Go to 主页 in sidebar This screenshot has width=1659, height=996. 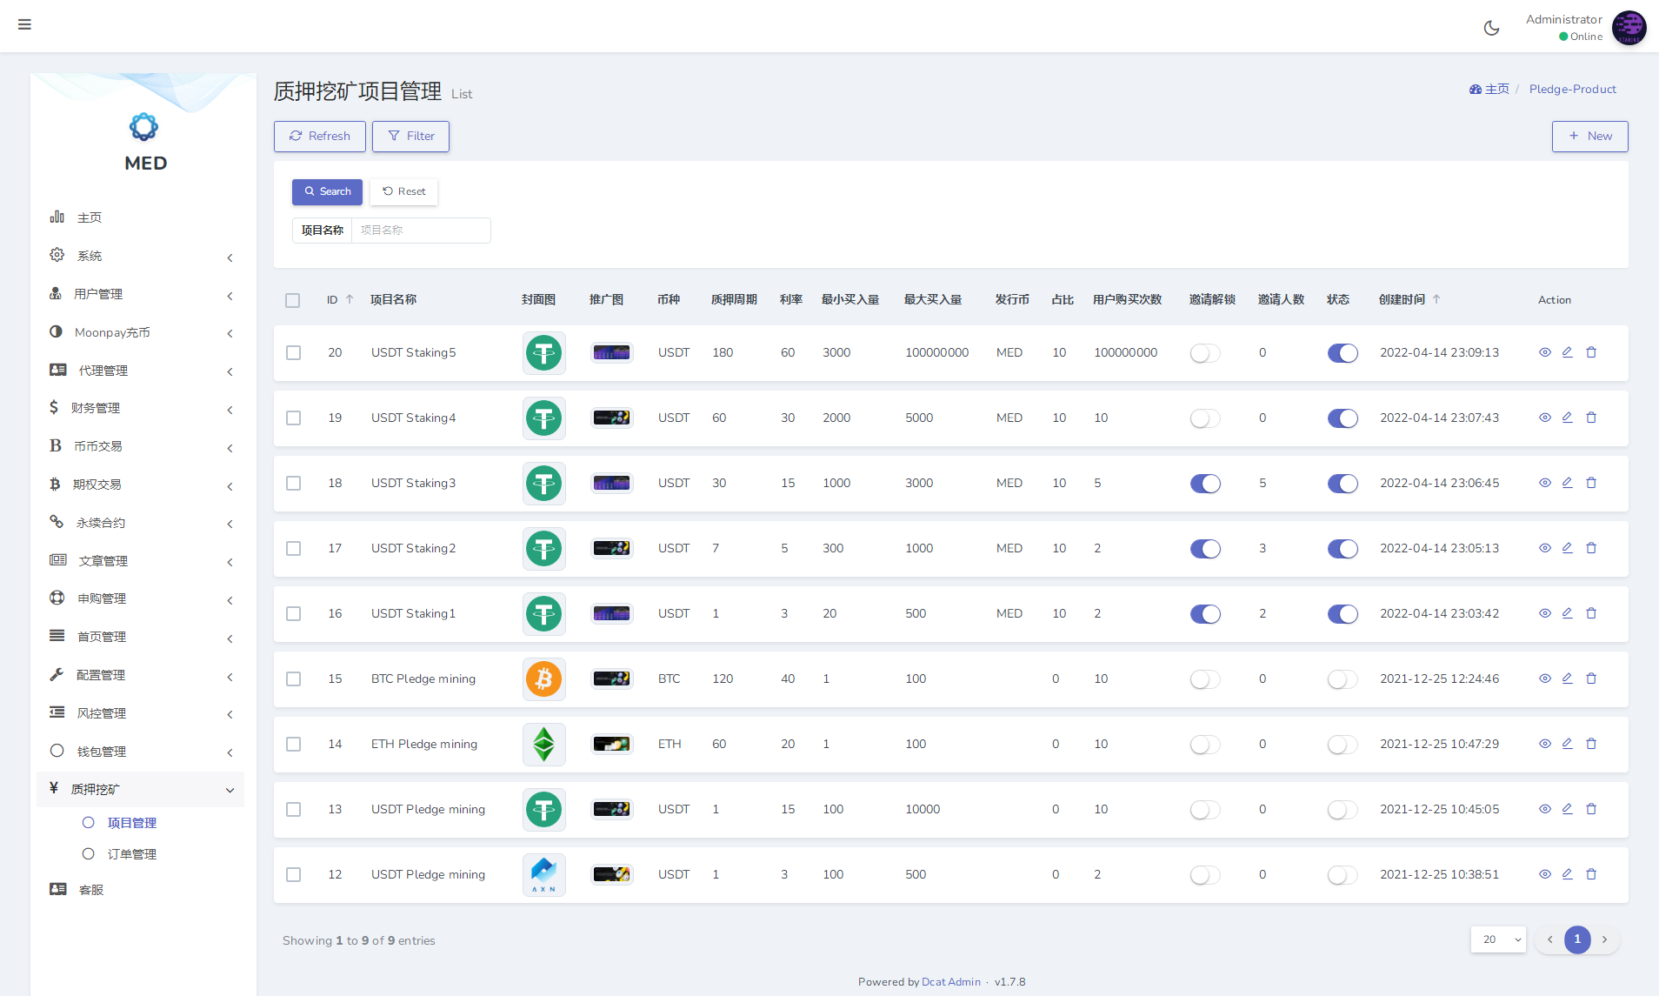(89, 217)
